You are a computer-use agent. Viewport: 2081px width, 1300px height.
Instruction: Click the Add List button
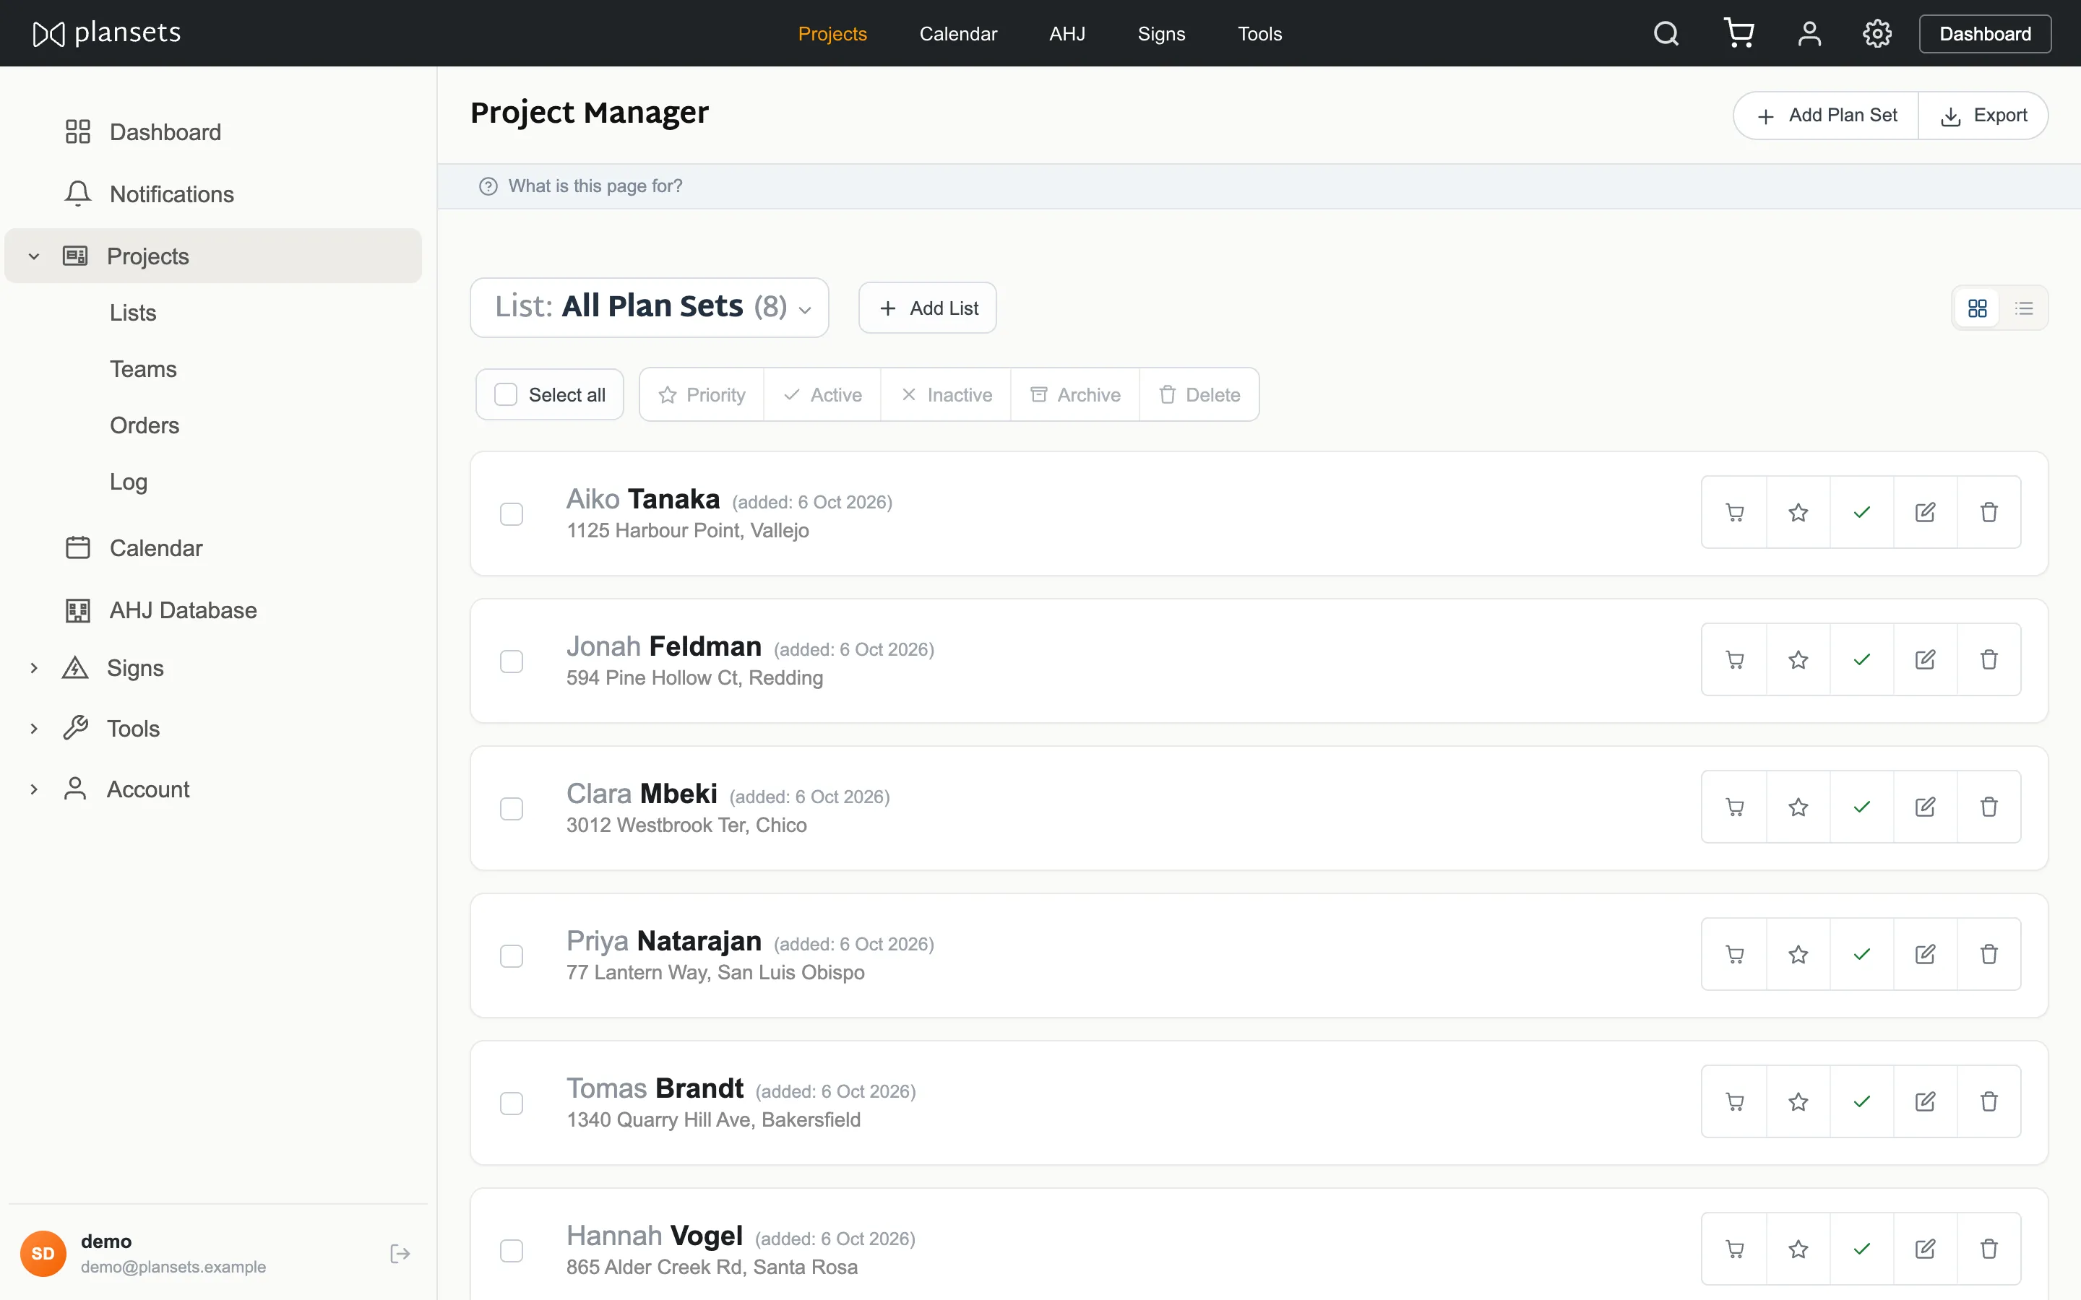927,308
